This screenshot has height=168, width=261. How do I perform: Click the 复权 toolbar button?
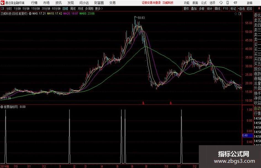pyautogui.click(x=186, y=9)
